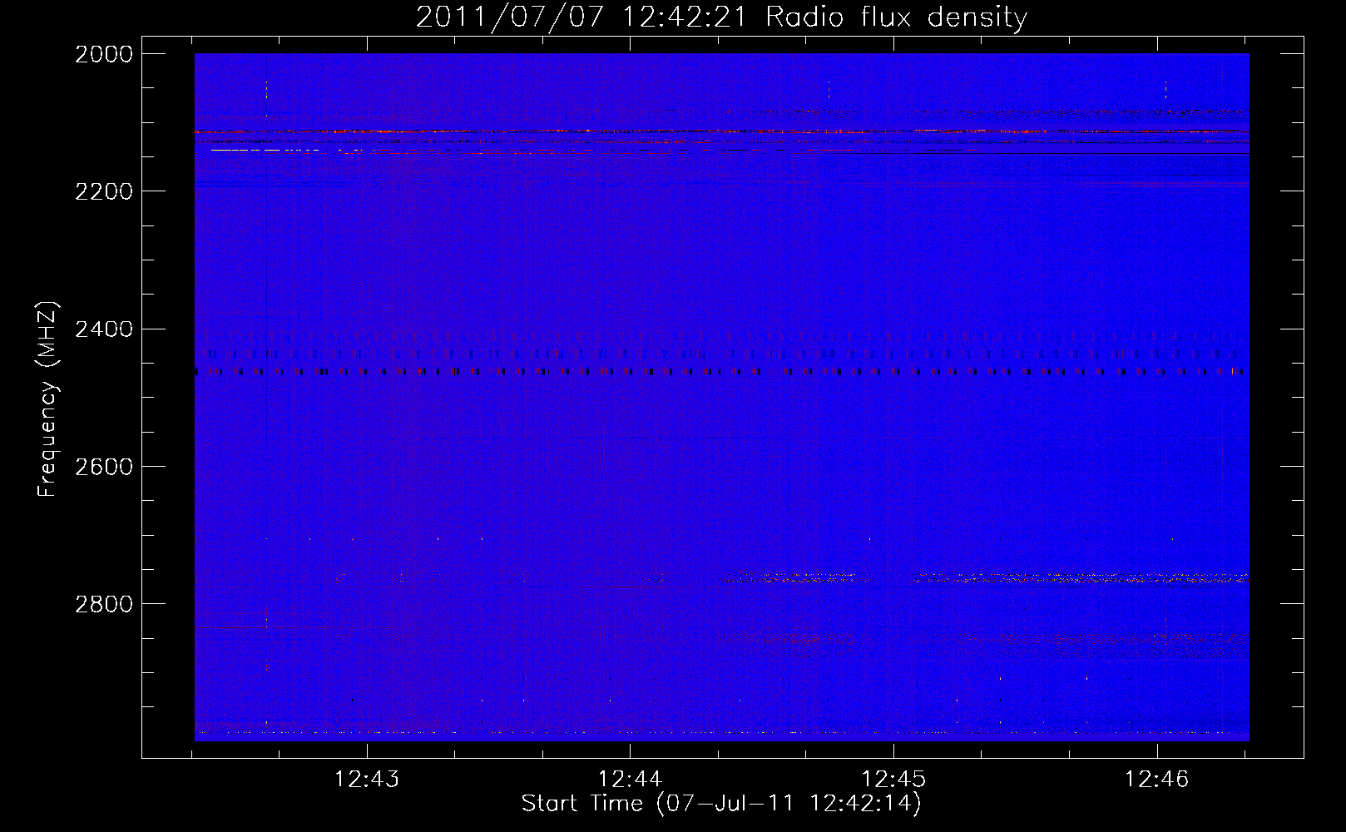Click the speckled band near 2760 MHz at right
This screenshot has width=1346, height=832.
(x=1081, y=577)
